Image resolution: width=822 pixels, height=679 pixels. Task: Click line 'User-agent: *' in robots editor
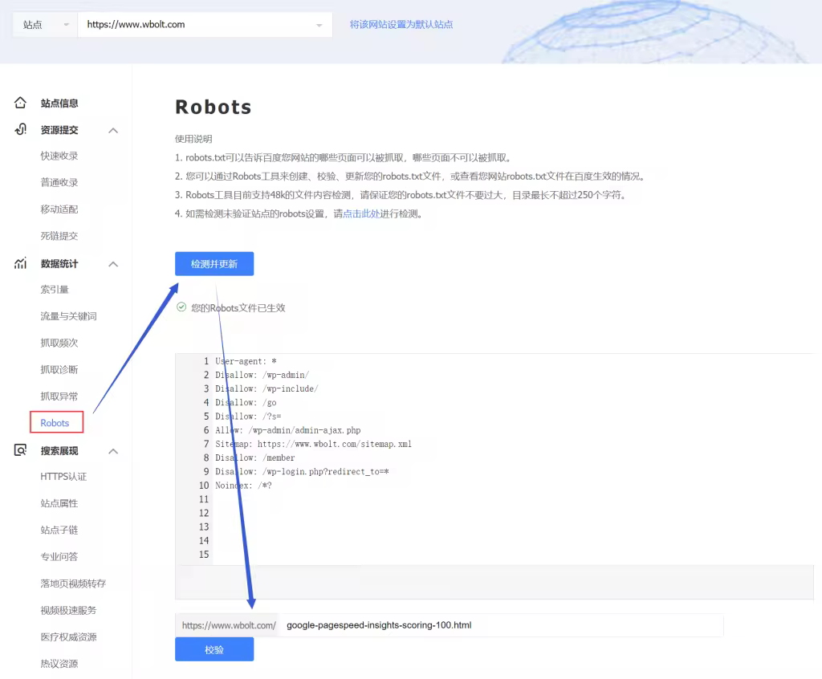(246, 361)
